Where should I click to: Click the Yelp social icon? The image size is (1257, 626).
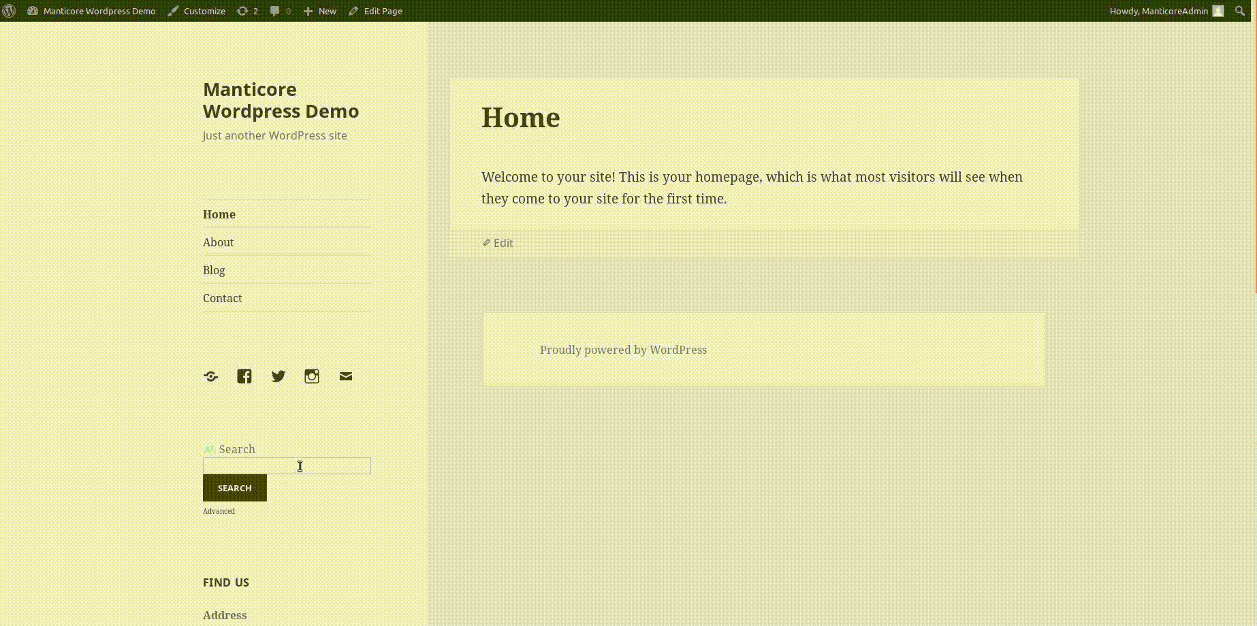tap(211, 376)
